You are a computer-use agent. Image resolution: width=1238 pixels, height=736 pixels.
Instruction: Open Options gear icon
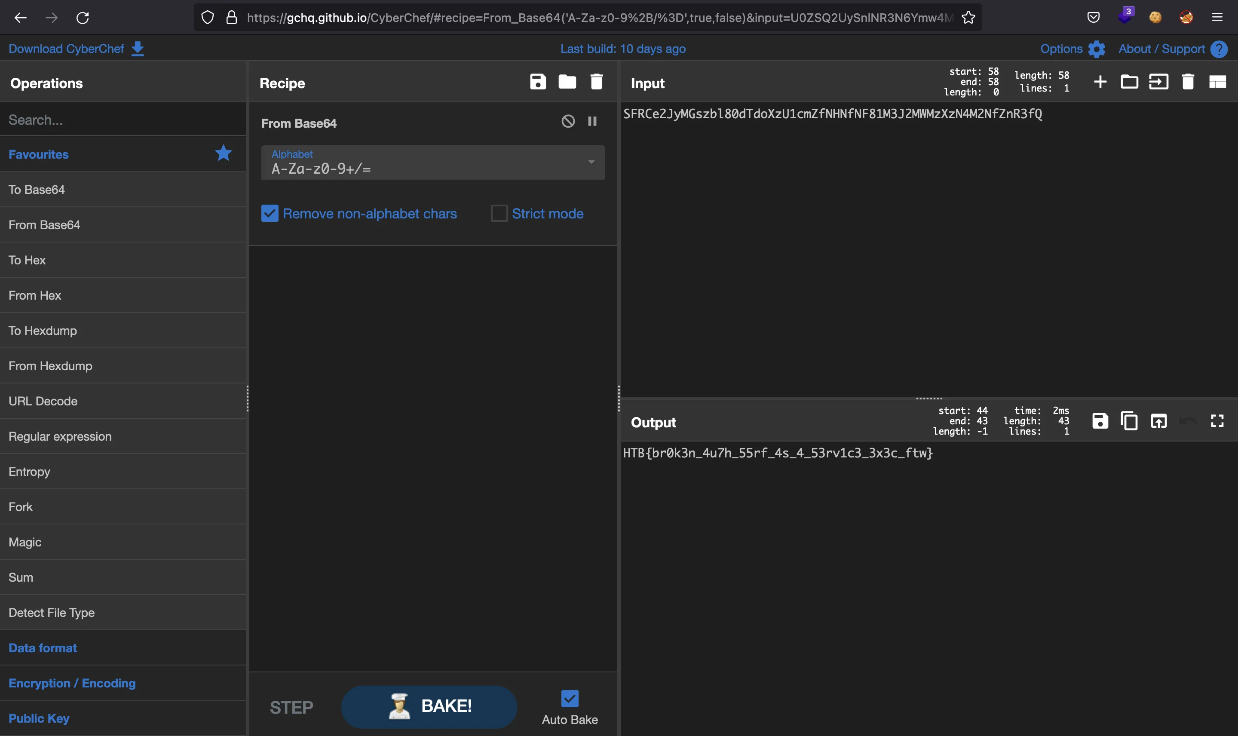point(1097,49)
